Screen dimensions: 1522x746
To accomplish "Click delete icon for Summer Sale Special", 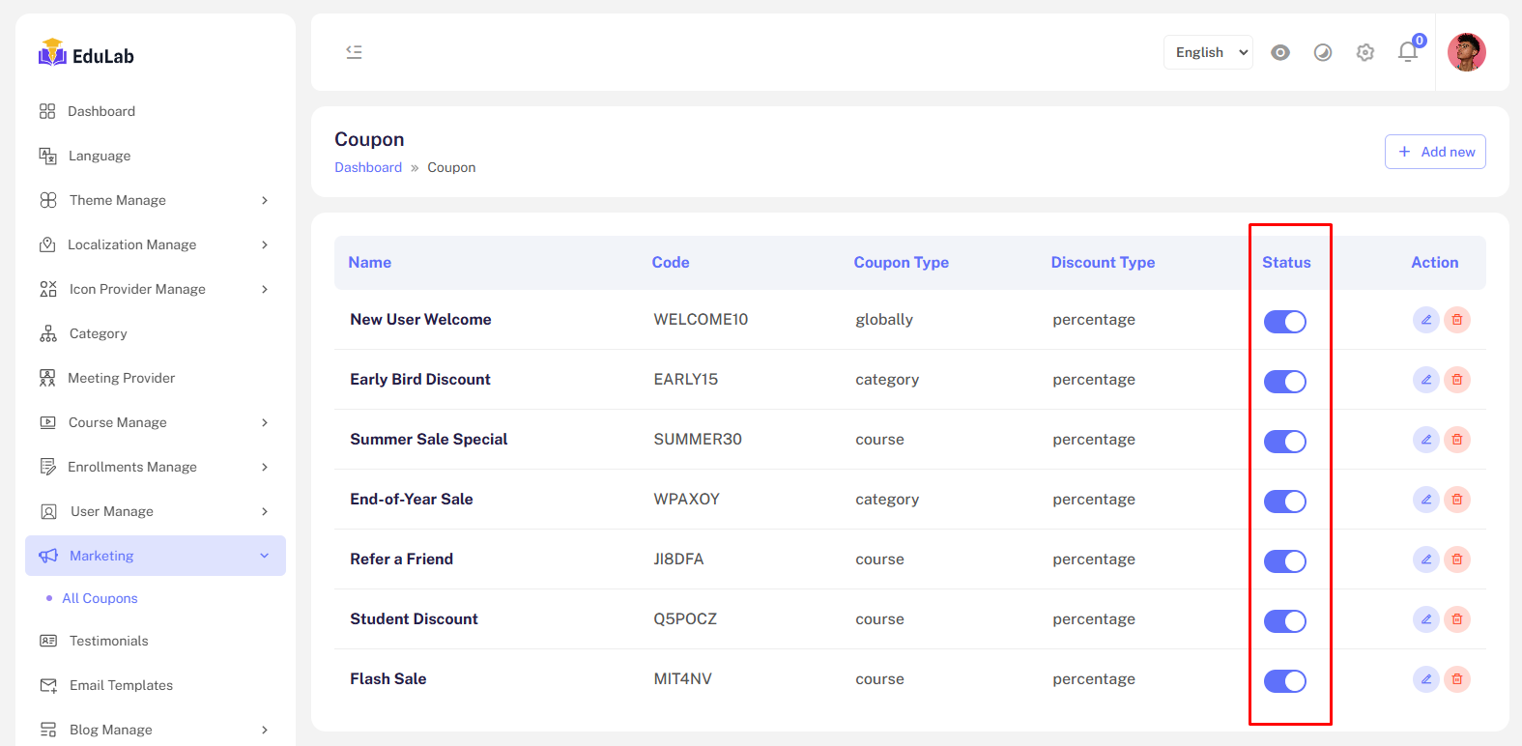I will coord(1457,440).
